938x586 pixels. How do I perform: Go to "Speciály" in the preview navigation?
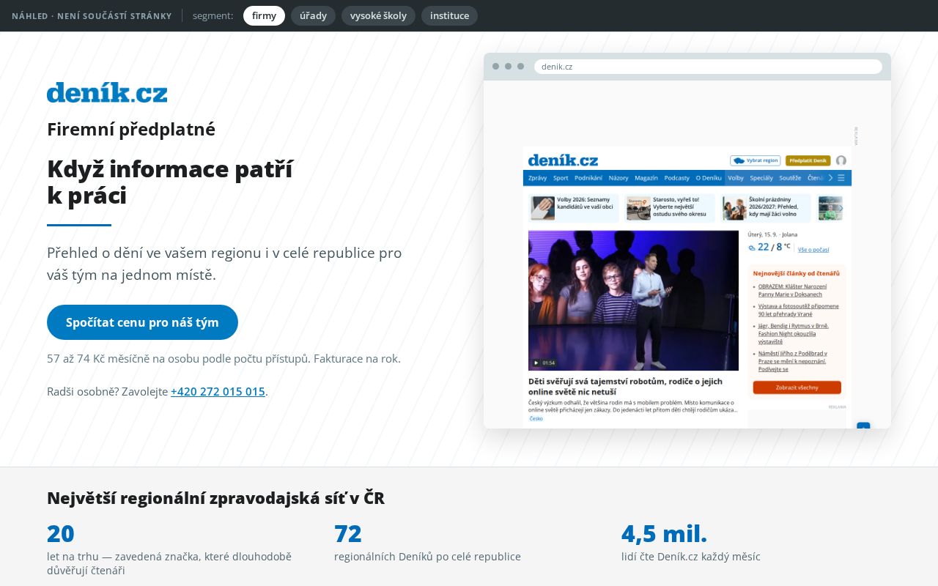tap(761, 178)
